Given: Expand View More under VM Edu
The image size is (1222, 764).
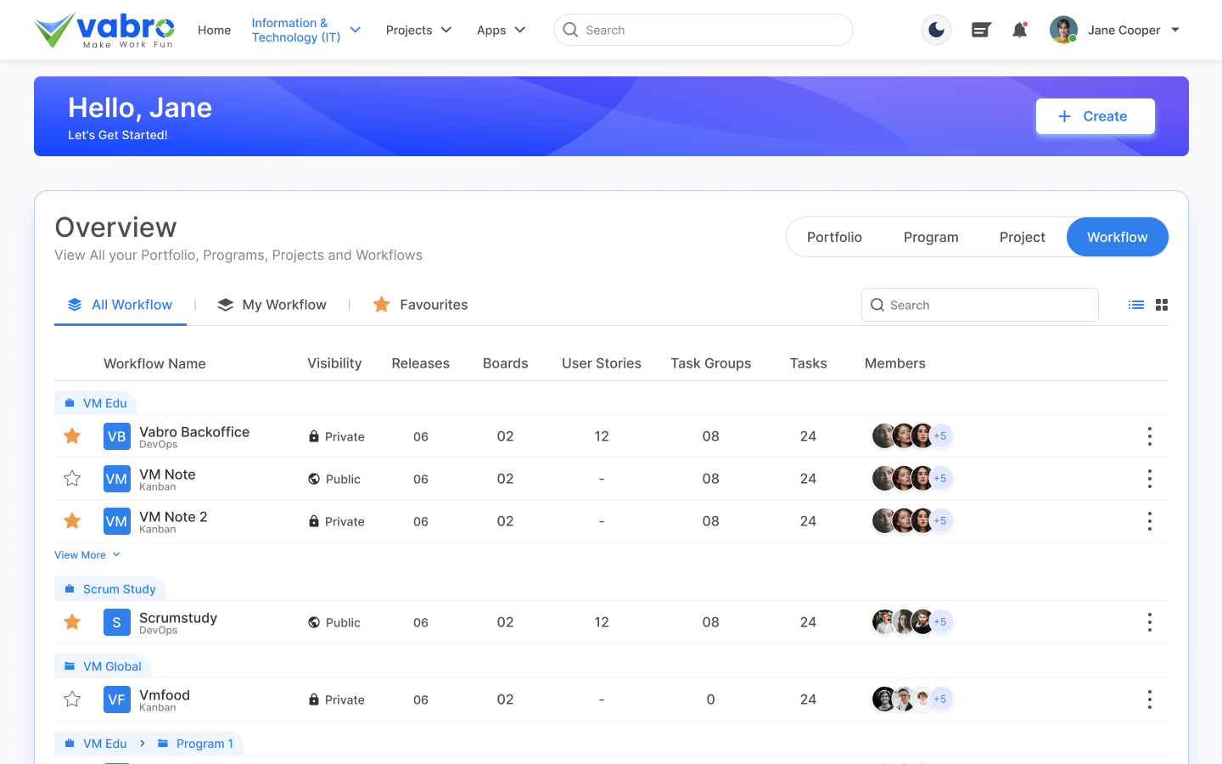Looking at the screenshot, I should pyautogui.click(x=87, y=555).
